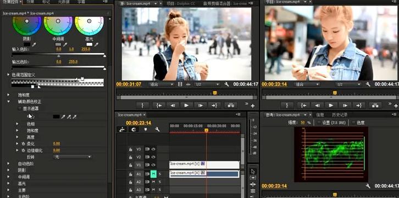Image resolution: width=399 pixels, height=198 pixels.
Task: Open 反转 dropdown set to 无
Action: click(73, 157)
